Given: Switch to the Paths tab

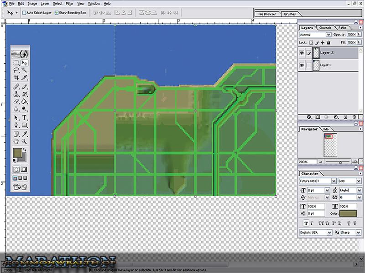Looking at the screenshot, I should pos(343,28).
